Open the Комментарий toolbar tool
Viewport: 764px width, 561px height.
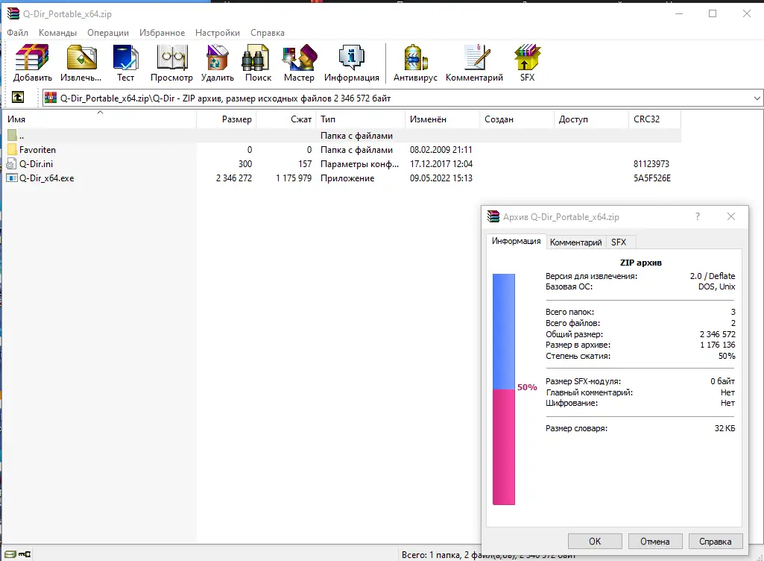tap(474, 63)
